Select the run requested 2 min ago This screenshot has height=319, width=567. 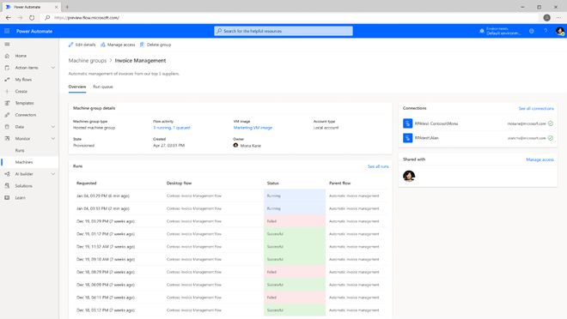click(x=230, y=208)
